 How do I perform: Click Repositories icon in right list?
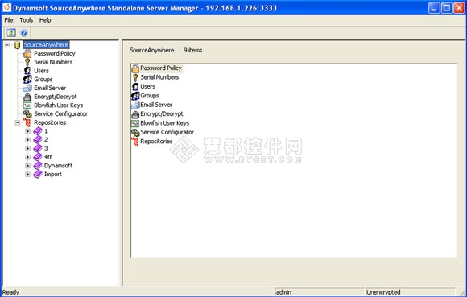coord(135,142)
